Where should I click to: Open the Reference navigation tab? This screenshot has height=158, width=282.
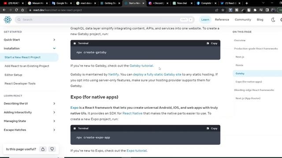222,19
